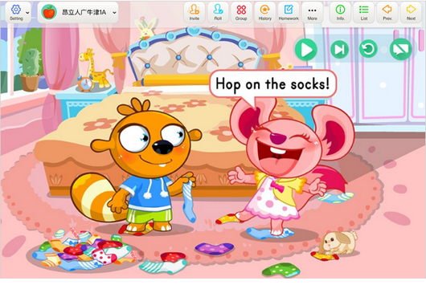Toggle the subtitles speech bubble button
Viewport: 426px width, 289px height.
coord(401,50)
